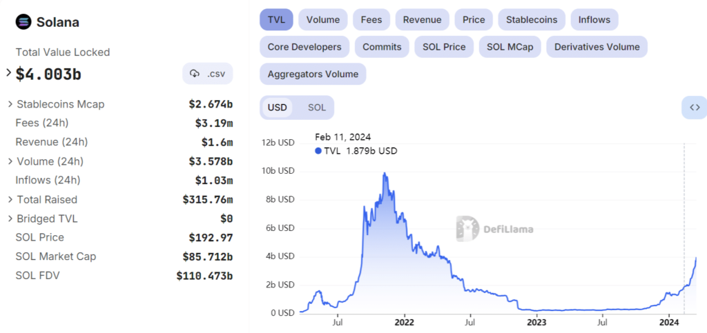Toggle the TVL chart metric
Image resolution: width=707 pixels, height=333 pixels.
point(277,19)
